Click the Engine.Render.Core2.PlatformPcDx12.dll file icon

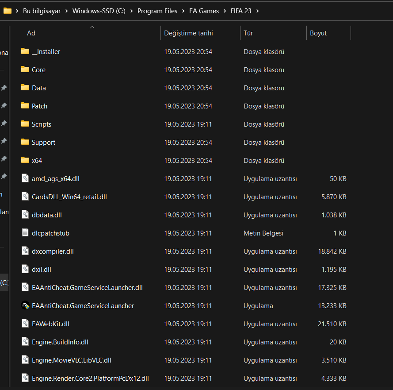25,378
